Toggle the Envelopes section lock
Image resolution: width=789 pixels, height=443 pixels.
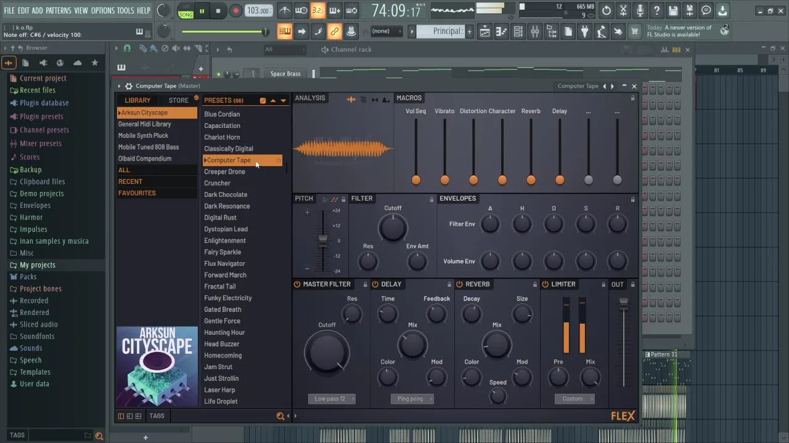pyautogui.click(x=632, y=199)
